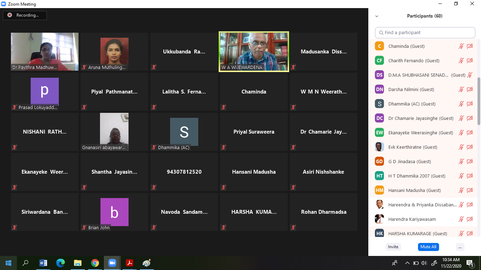Click the Shantha Jayasin... tile

(114, 172)
